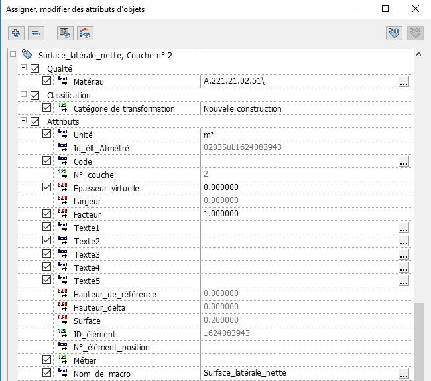
Task: Toggle the Facteur checkbox
Action: [46, 214]
